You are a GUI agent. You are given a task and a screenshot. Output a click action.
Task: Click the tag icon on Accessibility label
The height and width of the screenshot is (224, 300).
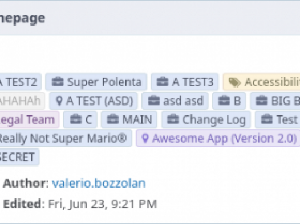point(235,82)
